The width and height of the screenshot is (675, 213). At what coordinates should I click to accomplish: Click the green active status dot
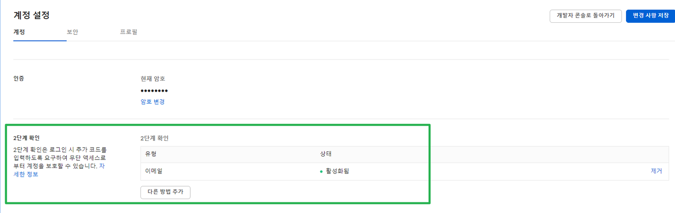point(321,172)
